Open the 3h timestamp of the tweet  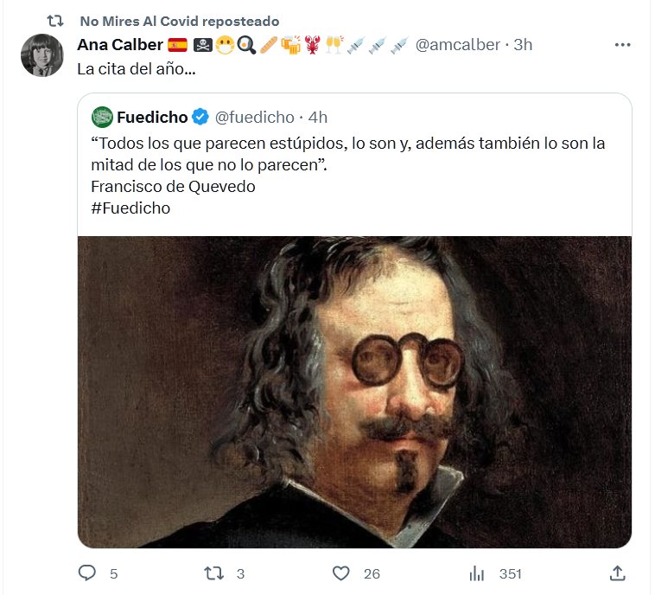(x=523, y=45)
